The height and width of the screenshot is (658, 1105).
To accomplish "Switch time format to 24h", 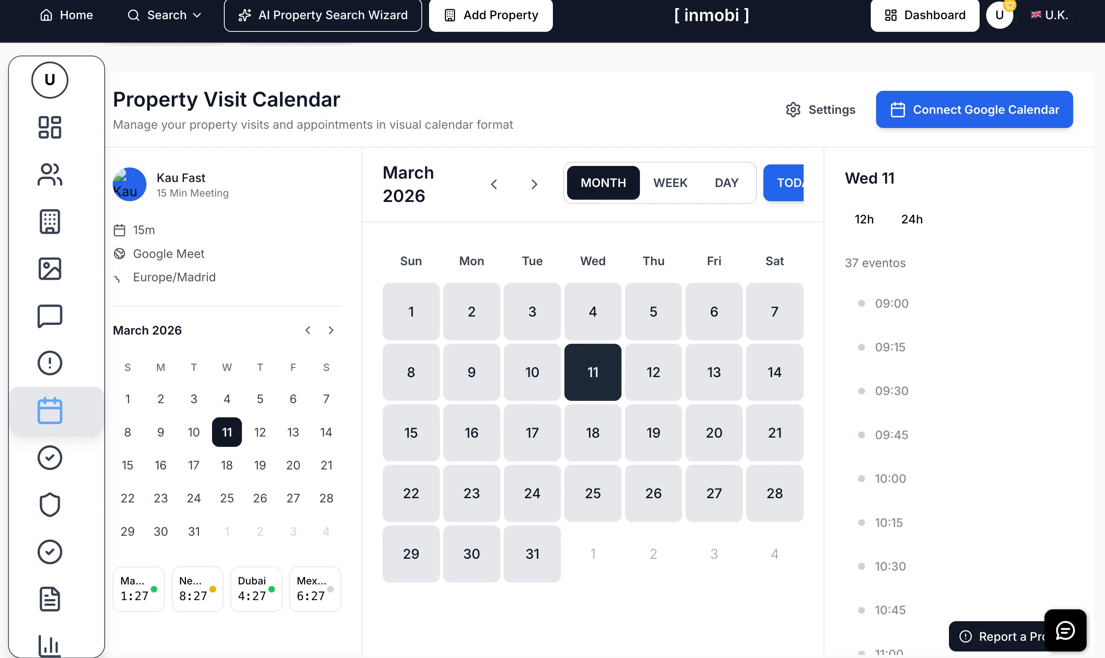I will [912, 218].
